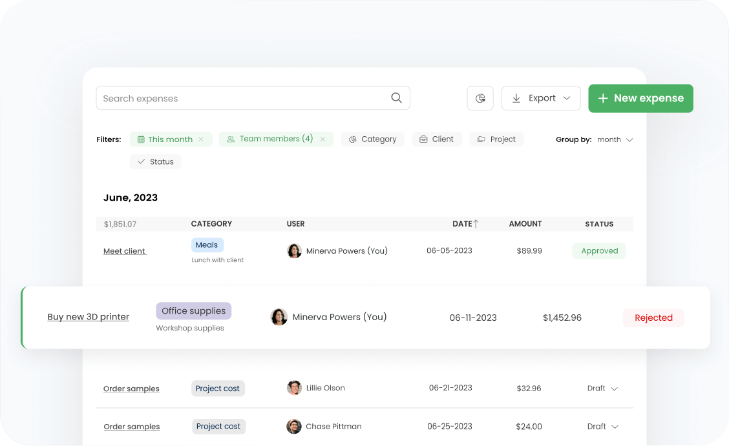
Task: Click the magnifying glass search icon
Action: (x=396, y=98)
